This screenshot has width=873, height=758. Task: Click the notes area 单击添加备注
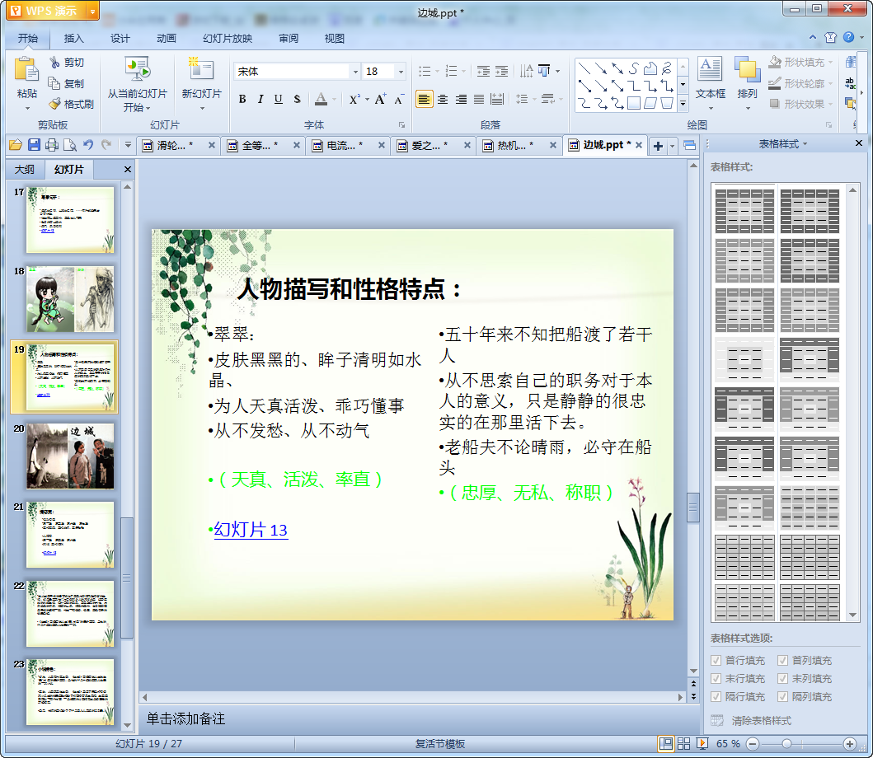[x=185, y=718]
